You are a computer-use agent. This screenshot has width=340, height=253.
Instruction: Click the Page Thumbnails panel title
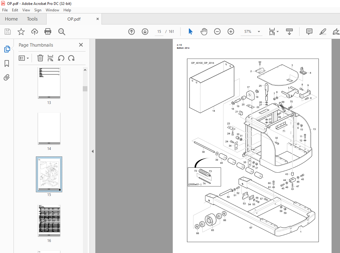coord(36,45)
